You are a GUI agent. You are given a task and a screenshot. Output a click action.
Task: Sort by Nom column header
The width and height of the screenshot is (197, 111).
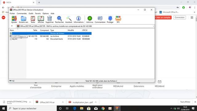12,30
